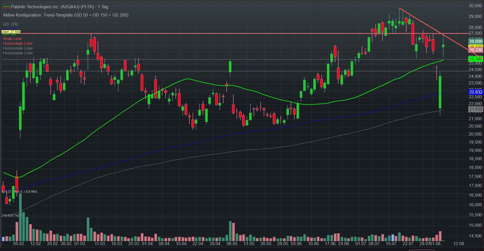Click the '18,000' price axis label
The height and width of the screenshot is (251, 484).
(475, 167)
